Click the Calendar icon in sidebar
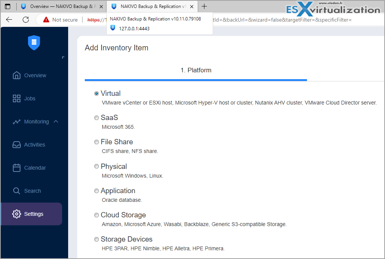Image resolution: width=385 pixels, height=259 pixels. 16,168
